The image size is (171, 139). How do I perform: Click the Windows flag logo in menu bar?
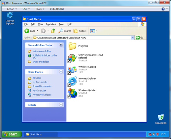tap(142, 24)
